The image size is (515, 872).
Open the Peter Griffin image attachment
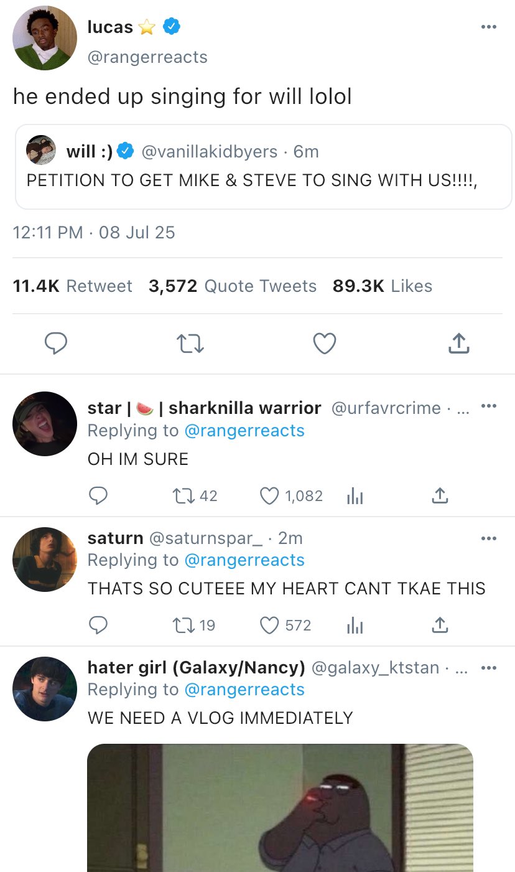280,808
